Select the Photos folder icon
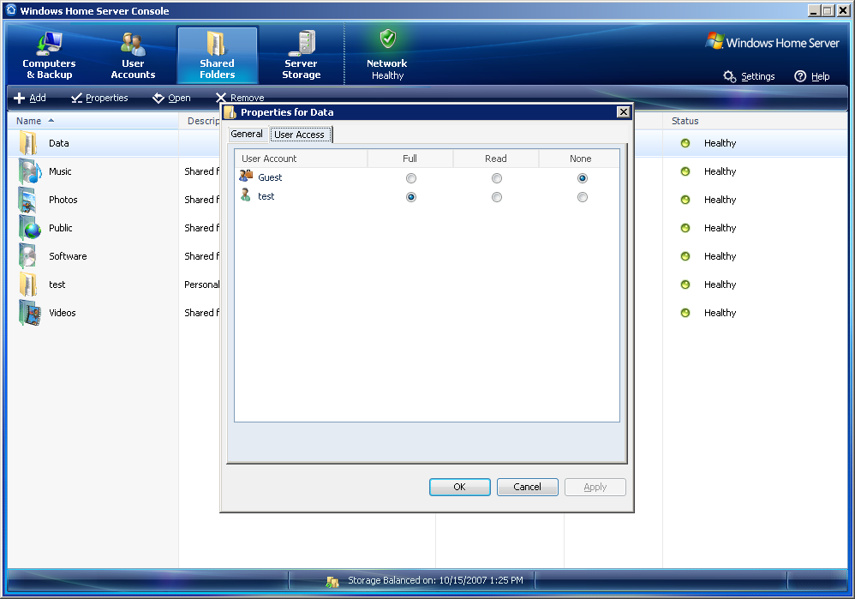855x599 pixels. (28, 200)
